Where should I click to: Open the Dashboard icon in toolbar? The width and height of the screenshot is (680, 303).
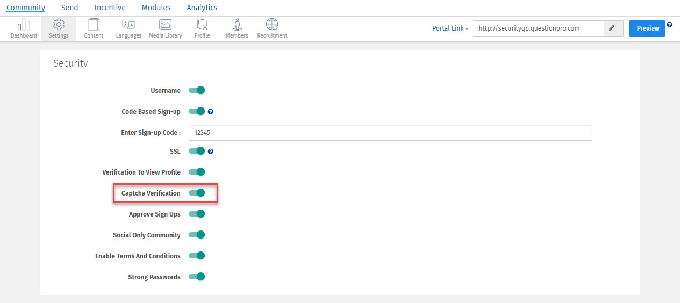pyautogui.click(x=24, y=25)
